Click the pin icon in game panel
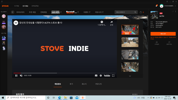The height and width of the screenshot is (100, 178). pos(173,11)
